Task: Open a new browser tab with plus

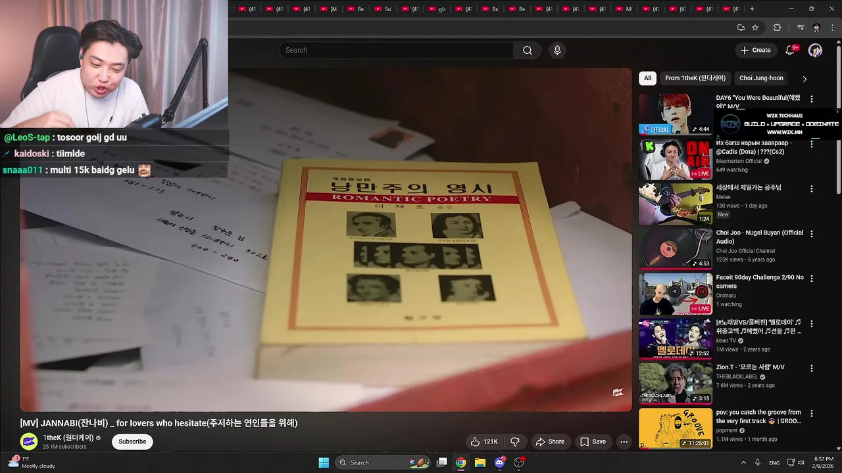Action: point(752,9)
